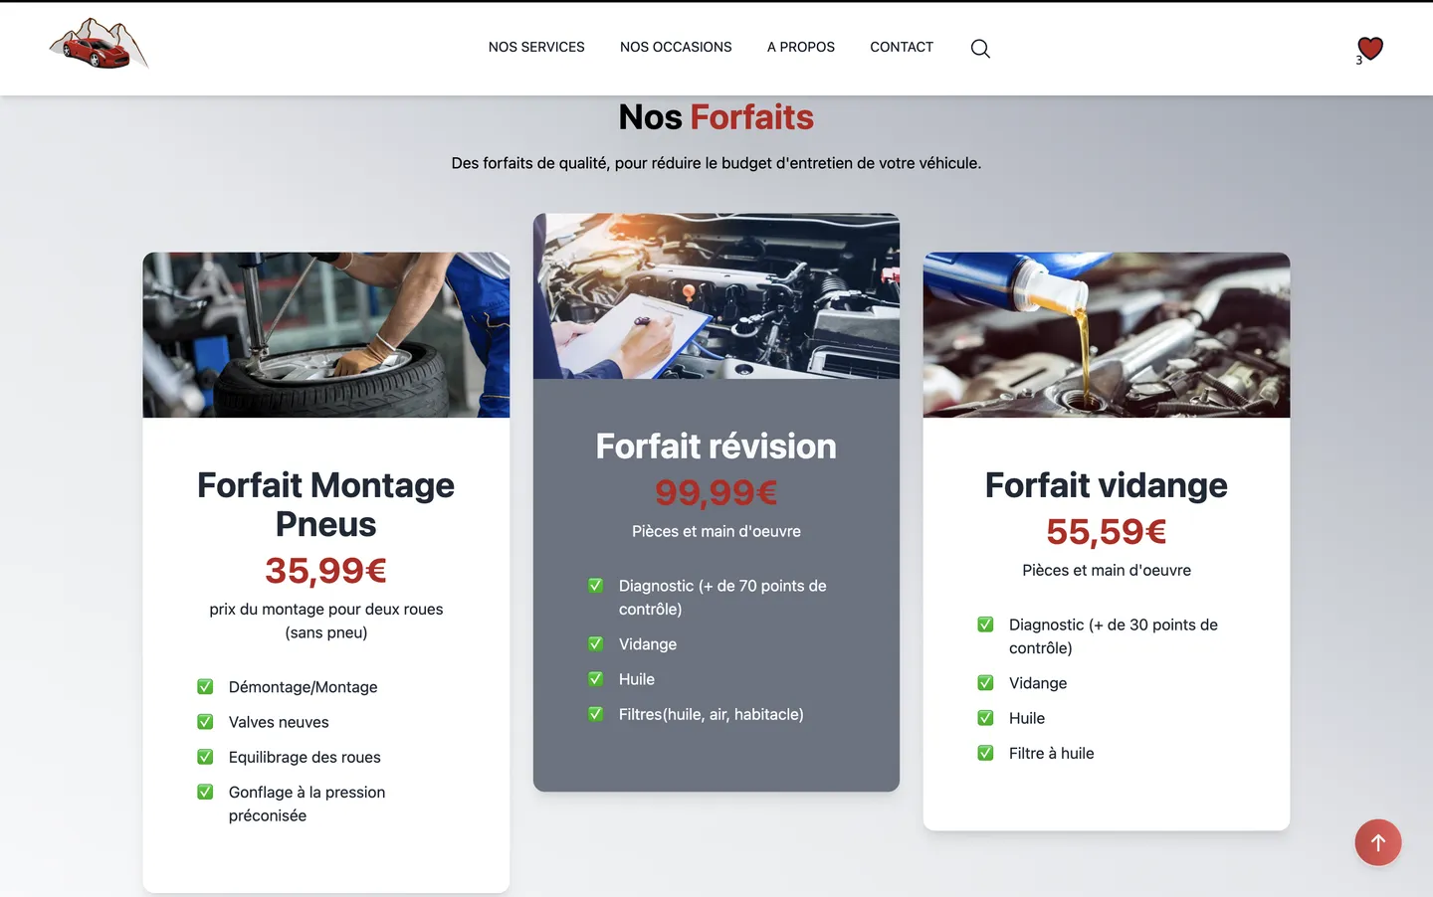Click the Forfait Montage Pneus heading
The height and width of the screenshot is (897, 1433).
tap(326, 504)
